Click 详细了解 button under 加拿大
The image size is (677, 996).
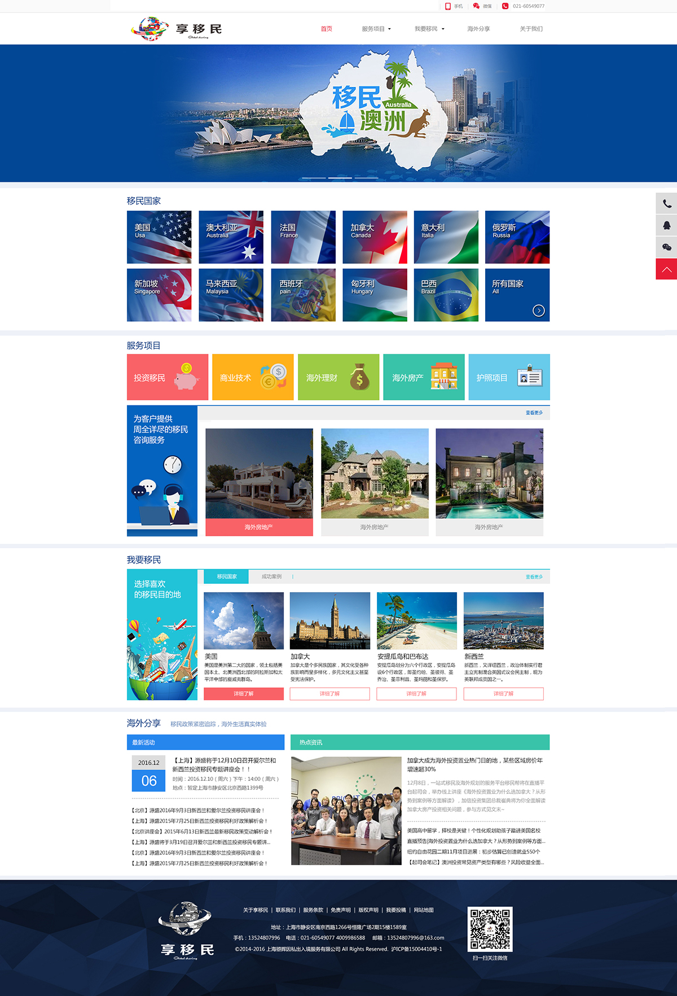[x=329, y=694]
